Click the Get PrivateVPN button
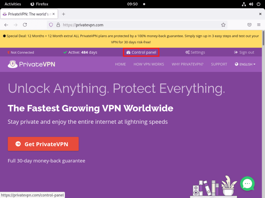The image size is (265, 198). [x=43, y=144]
